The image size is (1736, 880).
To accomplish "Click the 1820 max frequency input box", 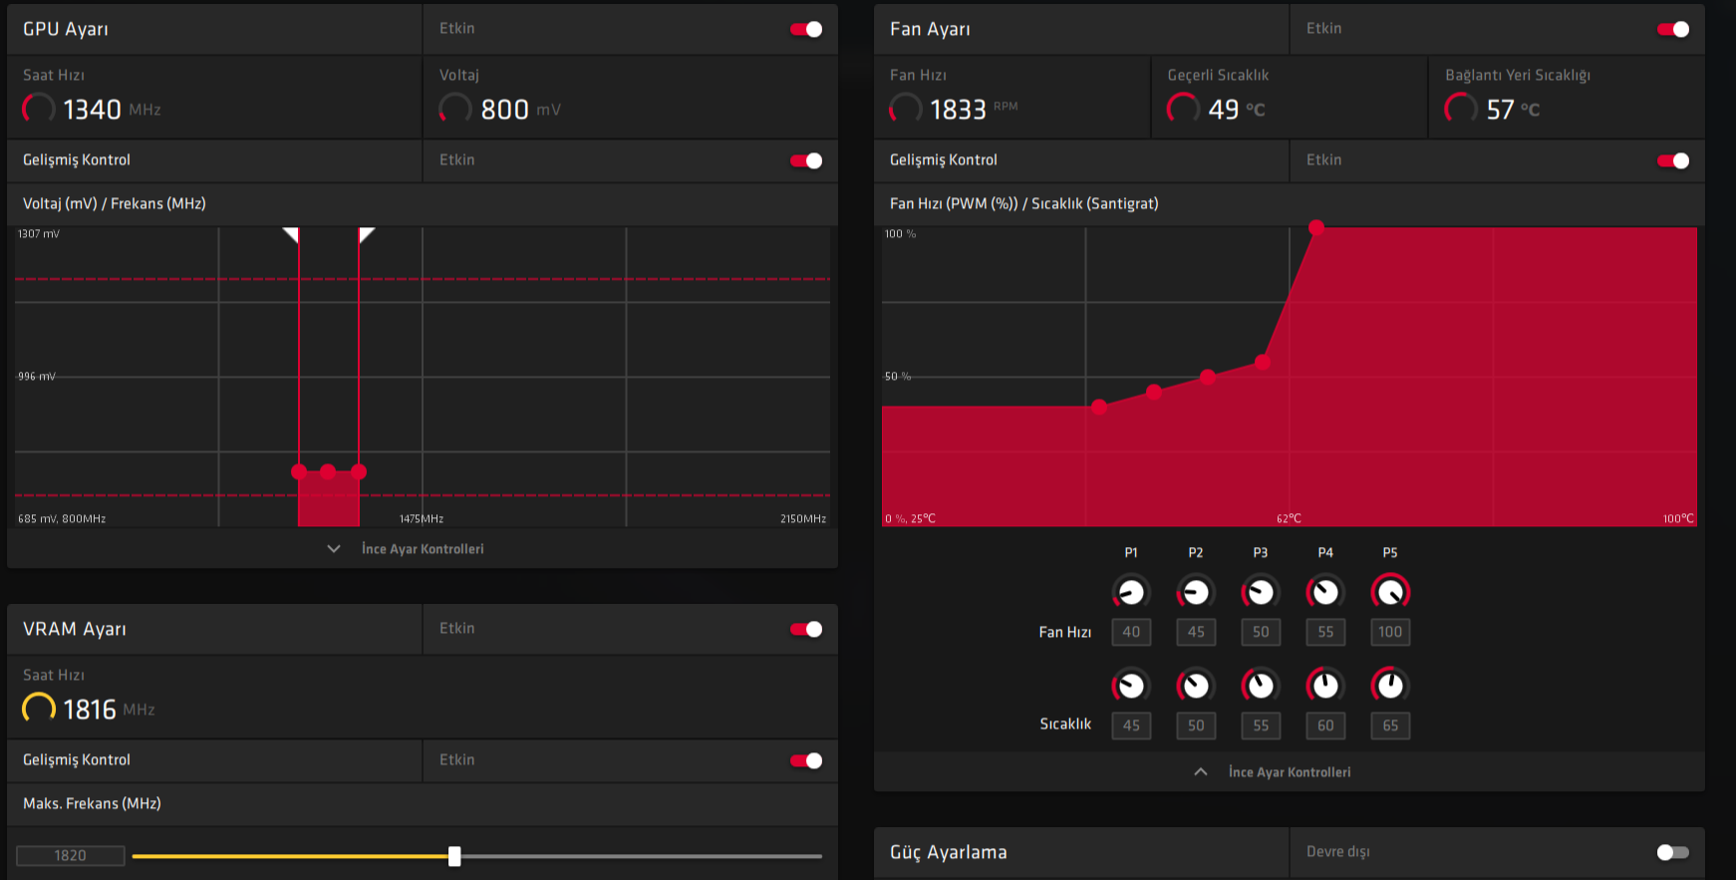I will (x=71, y=856).
